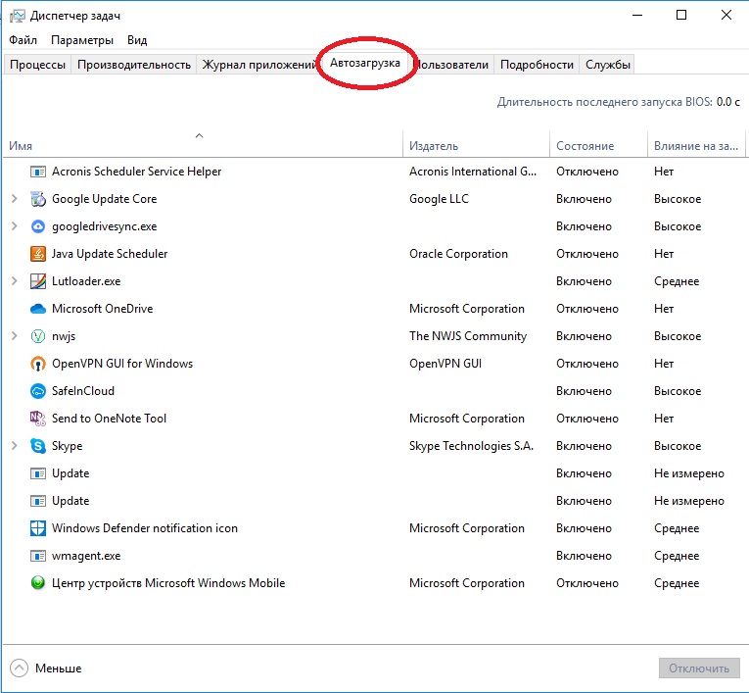The image size is (749, 693).
Task: Open the Параметры menu
Action: [82, 40]
